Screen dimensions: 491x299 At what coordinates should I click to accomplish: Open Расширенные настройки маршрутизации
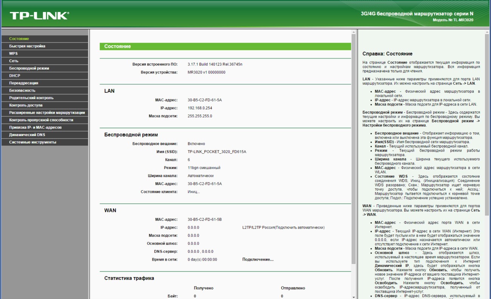point(47,113)
